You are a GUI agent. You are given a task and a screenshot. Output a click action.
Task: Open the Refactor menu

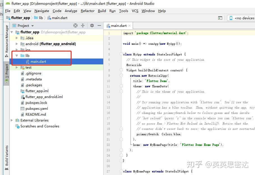coord(88,11)
